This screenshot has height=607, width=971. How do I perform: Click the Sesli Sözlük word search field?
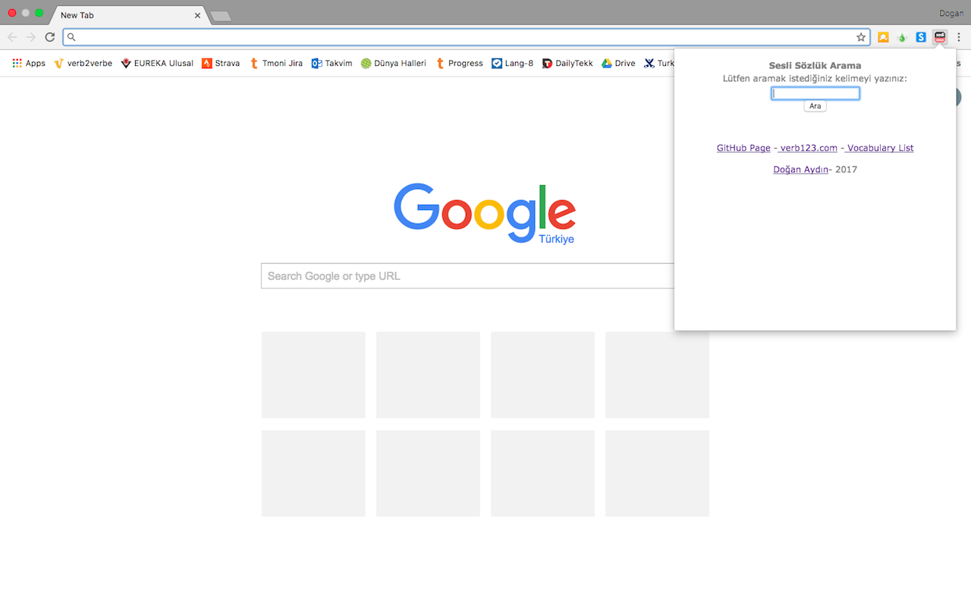[815, 93]
